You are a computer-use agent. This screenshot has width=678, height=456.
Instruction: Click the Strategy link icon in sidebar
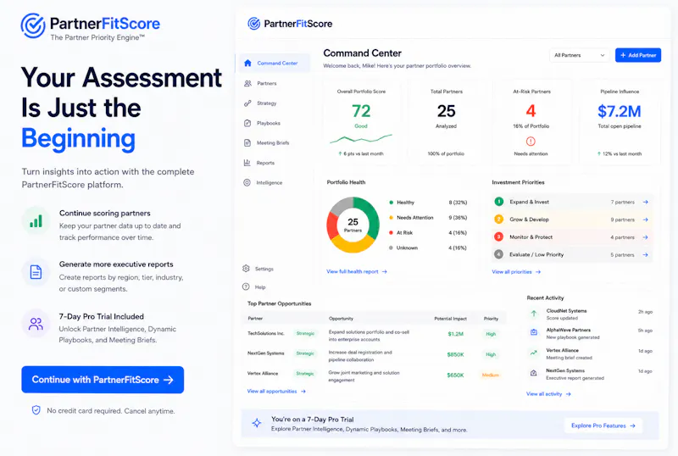[x=247, y=103]
